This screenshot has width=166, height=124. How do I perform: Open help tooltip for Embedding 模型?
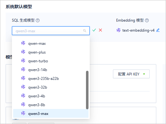(147, 20)
